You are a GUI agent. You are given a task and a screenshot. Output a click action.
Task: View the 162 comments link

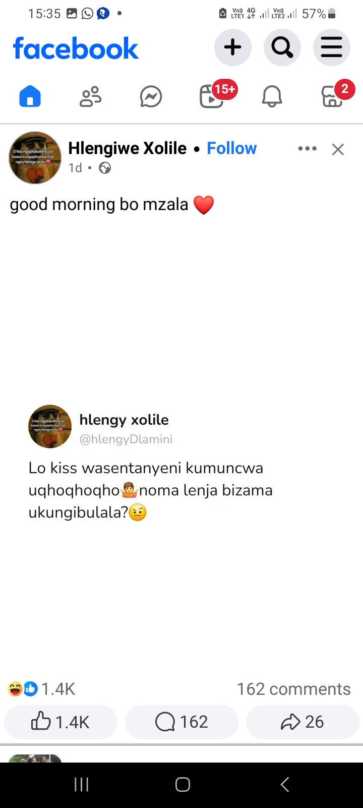(294, 689)
